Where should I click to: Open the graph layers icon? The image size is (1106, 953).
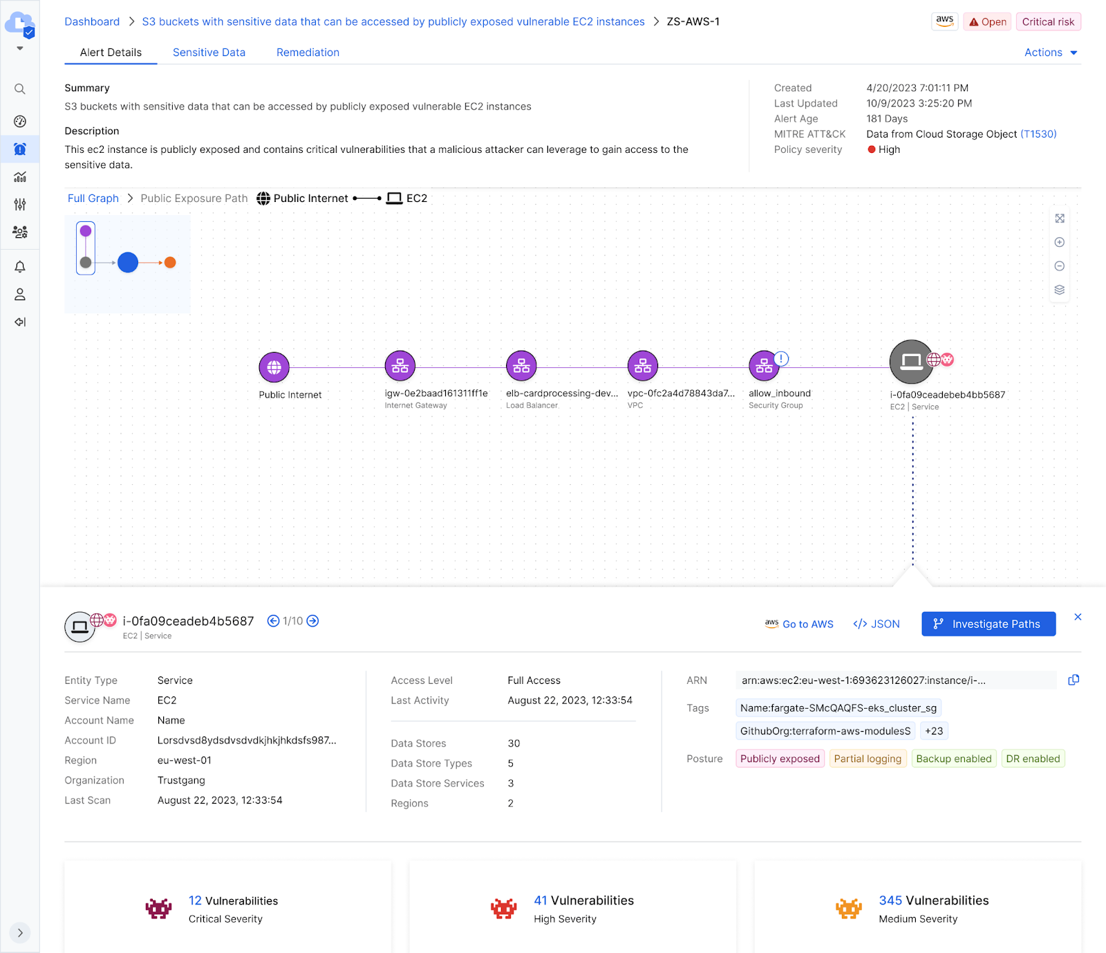pos(1059,290)
